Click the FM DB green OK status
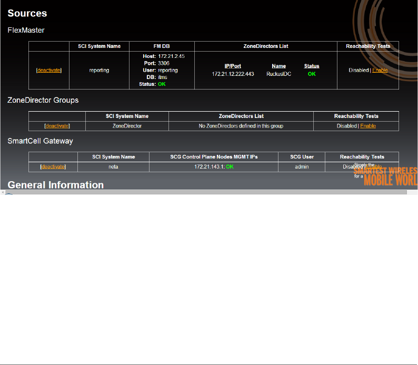Image resolution: width=418 pixels, height=365 pixels. coord(162,84)
